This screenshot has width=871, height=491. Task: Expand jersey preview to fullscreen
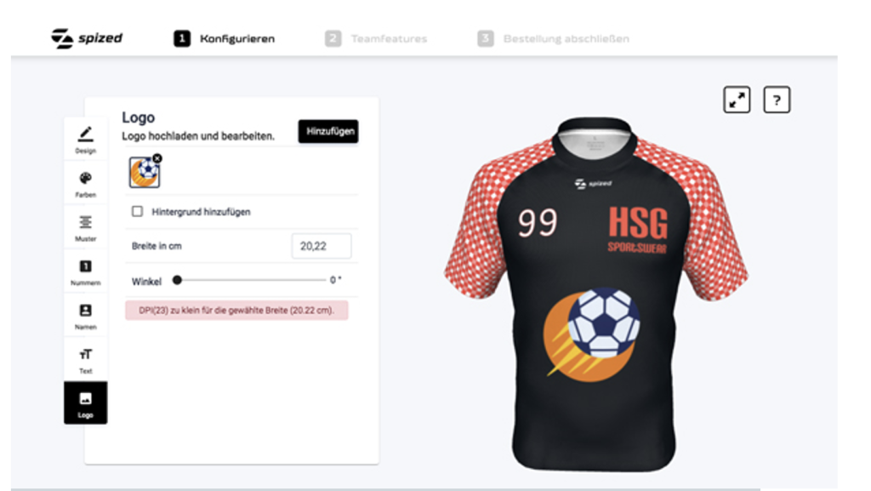(737, 100)
